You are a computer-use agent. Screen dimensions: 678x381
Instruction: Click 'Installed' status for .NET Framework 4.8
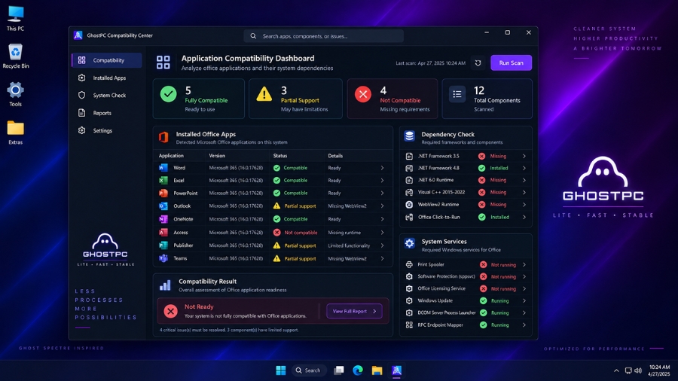(499, 168)
